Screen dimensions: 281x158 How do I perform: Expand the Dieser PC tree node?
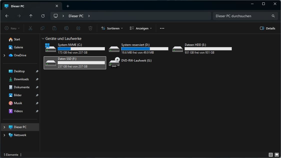[4, 127]
